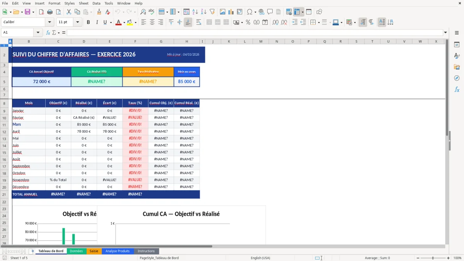The width and height of the screenshot is (464, 261).
Task: Click the Copy icon
Action: 77,12
